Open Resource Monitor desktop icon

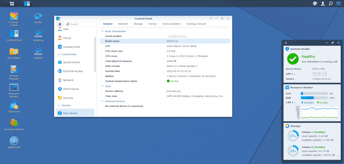pyautogui.click(x=14, y=91)
